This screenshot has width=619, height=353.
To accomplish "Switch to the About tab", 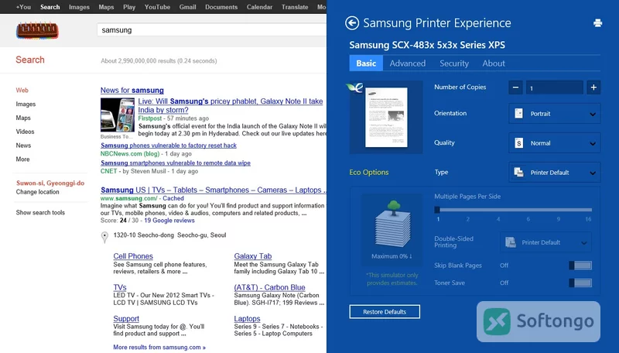I will tap(494, 63).
